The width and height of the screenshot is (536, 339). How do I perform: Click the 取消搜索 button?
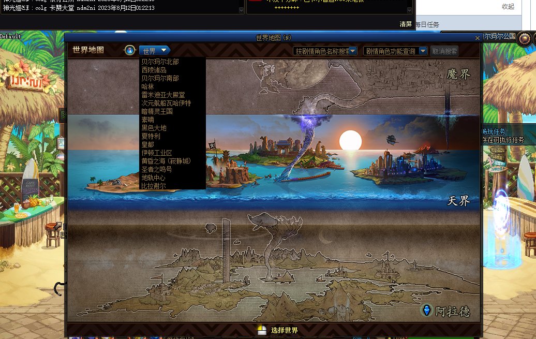point(444,51)
